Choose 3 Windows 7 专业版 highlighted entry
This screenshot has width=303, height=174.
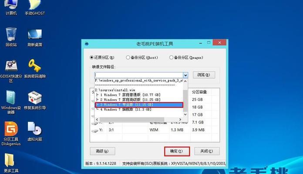[139, 105]
